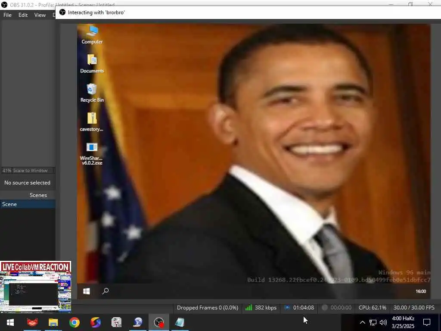Click the green bitrate bars icon
441x331 pixels.
tap(248, 308)
